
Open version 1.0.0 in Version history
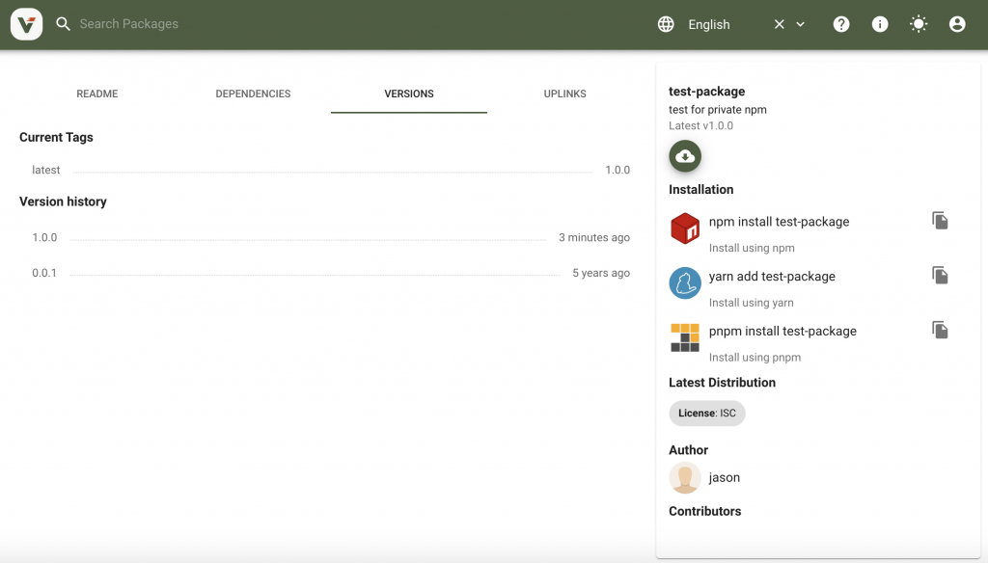(x=44, y=237)
